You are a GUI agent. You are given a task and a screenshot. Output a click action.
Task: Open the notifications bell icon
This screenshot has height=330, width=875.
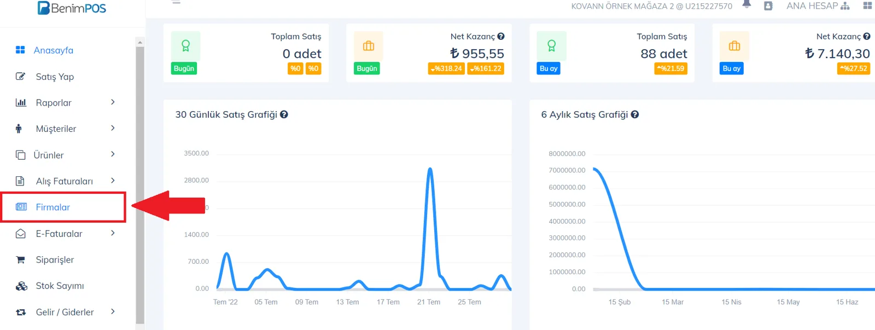[746, 4]
